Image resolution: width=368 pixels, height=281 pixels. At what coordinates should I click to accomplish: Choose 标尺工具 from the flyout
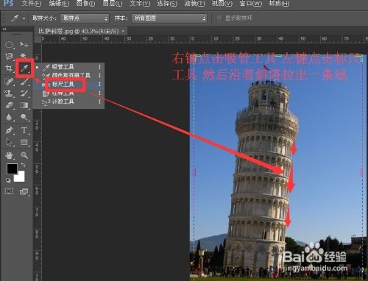[x=68, y=85]
